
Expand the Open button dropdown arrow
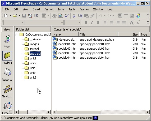pos(19,16)
